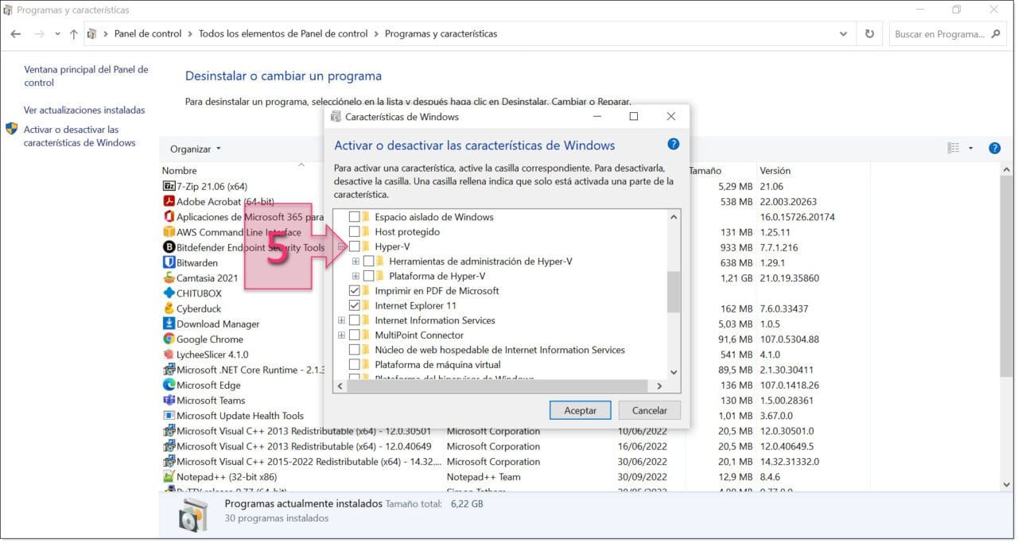Click the Microsoft .NET Core Runtime icon
This screenshot has height=543, width=1018.
click(169, 370)
